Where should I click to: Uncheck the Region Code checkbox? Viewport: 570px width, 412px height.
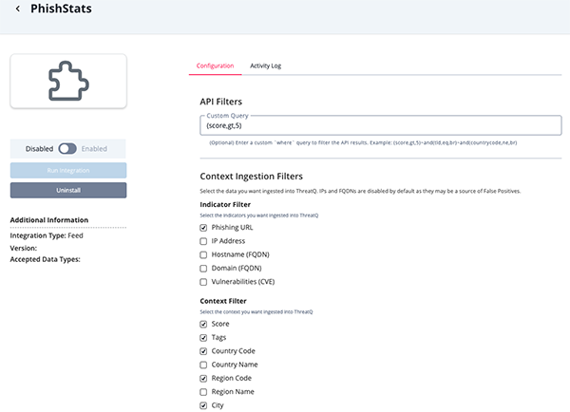203,379
